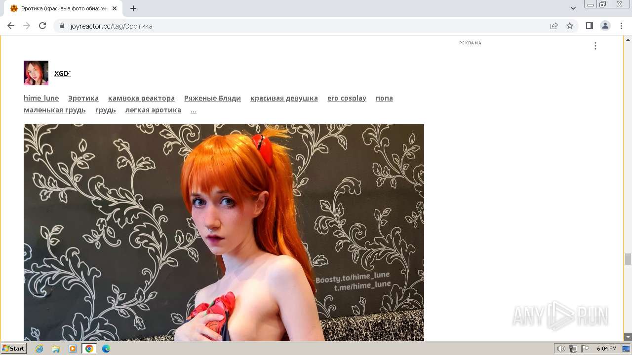Image resolution: width=632 pixels, height=355 pixels.
Task: Expand the tab search dropdown
Action: (573, 8)
